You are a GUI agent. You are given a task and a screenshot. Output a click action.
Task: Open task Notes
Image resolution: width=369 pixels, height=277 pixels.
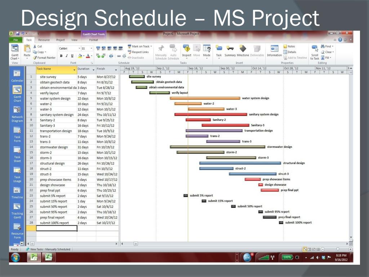tap(289, 47)
